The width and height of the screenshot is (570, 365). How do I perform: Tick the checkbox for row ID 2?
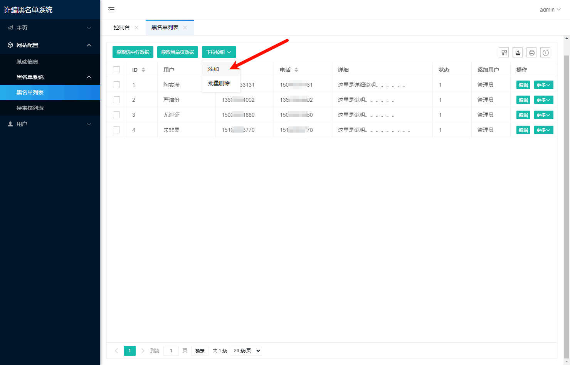(x=116, y=99)
